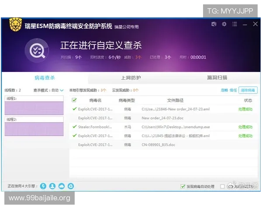Toggle the unchecked box at bottom right
The height and width of the screenshot is (209, 262).
[x=222, y=186]
